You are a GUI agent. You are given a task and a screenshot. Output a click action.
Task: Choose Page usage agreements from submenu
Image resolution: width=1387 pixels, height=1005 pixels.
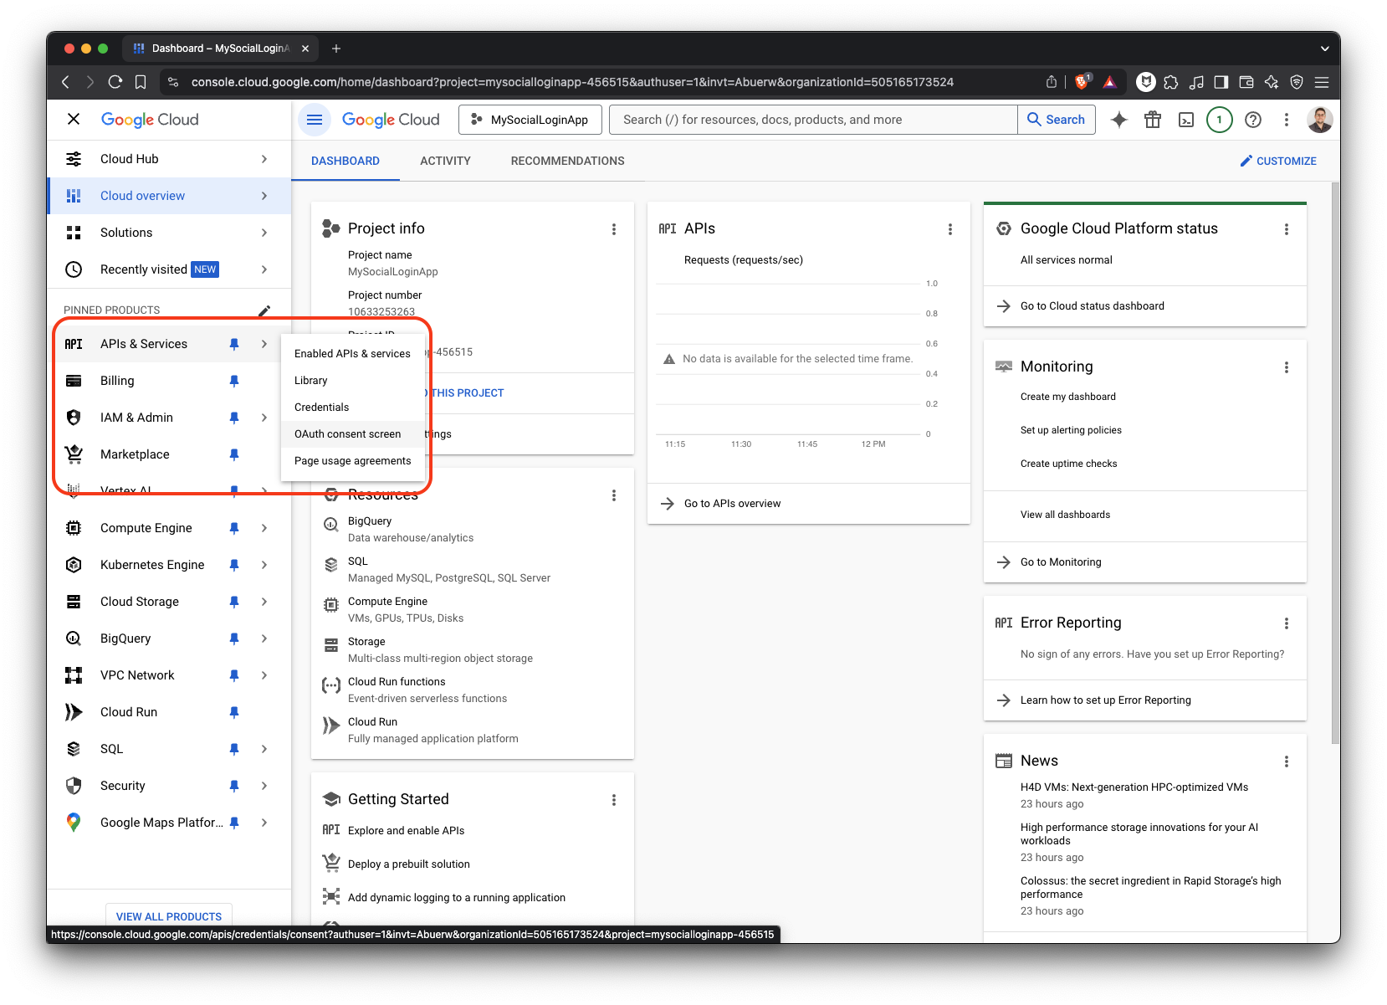352,461
